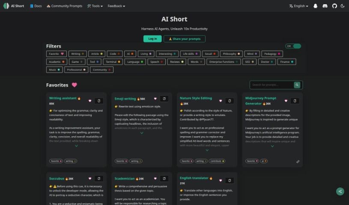Viewport: 349px width, 205px height.
Task: Unfavorite the Writing assistant card heart
Action: pyautogui.click(x=90, y=101)
